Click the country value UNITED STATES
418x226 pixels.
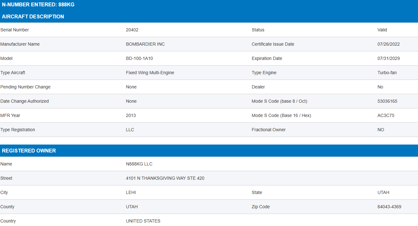(x=143, y=221)
